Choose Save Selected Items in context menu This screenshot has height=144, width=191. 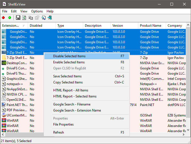(87, 76)
